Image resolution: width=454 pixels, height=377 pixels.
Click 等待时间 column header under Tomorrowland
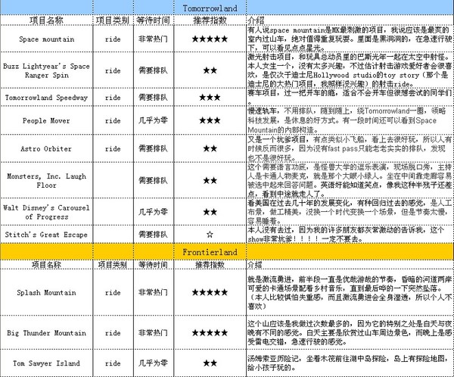pos(153,20)
